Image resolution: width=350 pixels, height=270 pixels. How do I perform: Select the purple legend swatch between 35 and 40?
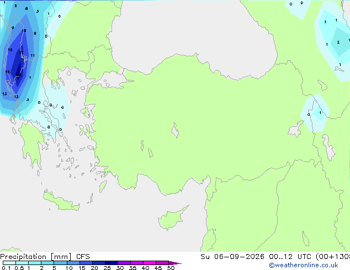136,263
